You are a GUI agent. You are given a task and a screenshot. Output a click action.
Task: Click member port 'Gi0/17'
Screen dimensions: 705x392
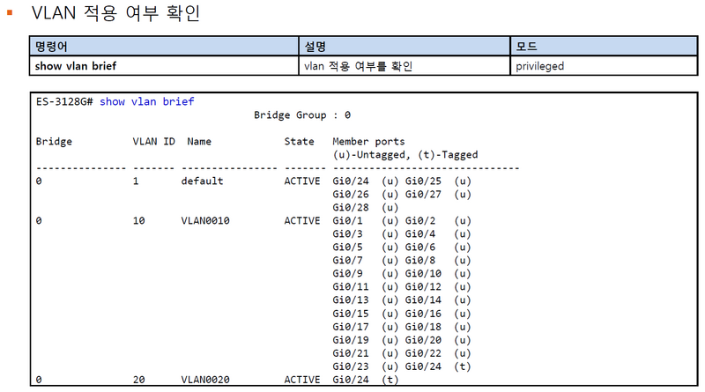click(351, 327)
